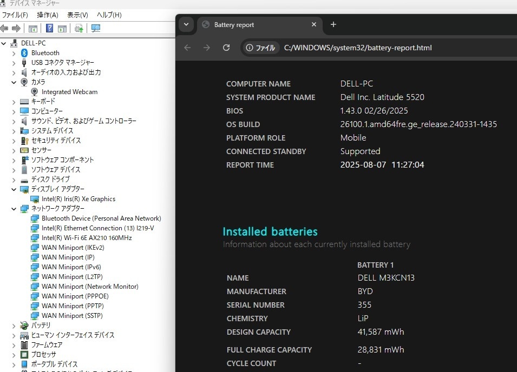The width and height of the screenshot is (517, 372).
Task: Click the Scan for hardware changes monitor icon
Action: point(96,29)
